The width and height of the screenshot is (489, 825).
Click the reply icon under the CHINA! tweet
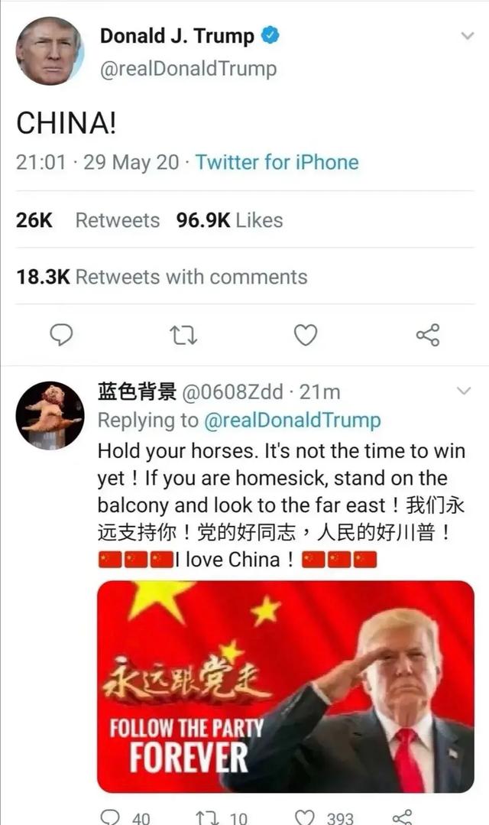click(61, 335)
